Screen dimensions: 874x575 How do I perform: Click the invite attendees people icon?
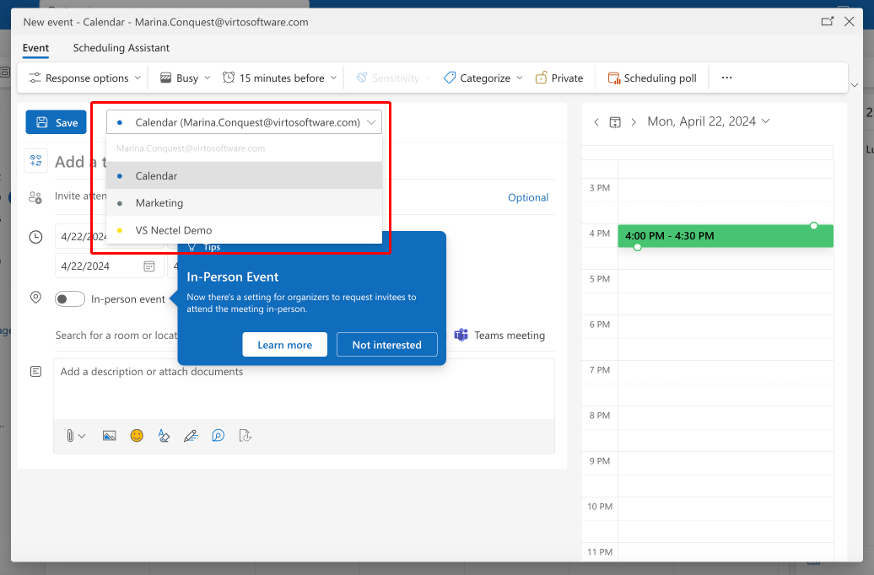[x=35, y=197]
